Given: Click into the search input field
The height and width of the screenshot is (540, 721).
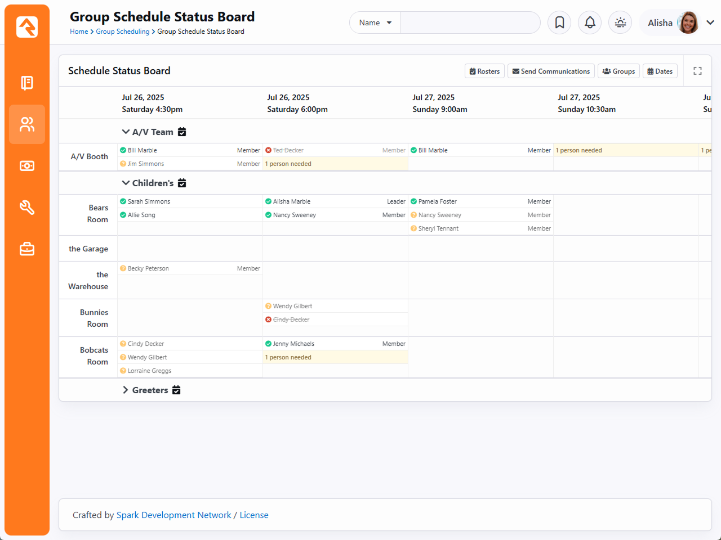Looking at the screenshot, I should pyautogui.click(x=470, y=22).
